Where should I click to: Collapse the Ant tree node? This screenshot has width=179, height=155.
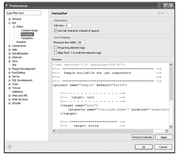pyautogui.click(x=9, y=23)
